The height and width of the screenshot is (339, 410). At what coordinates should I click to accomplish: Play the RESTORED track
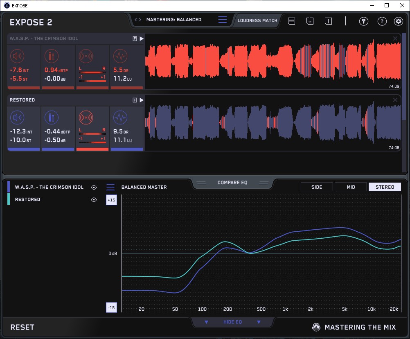[142, 100]
